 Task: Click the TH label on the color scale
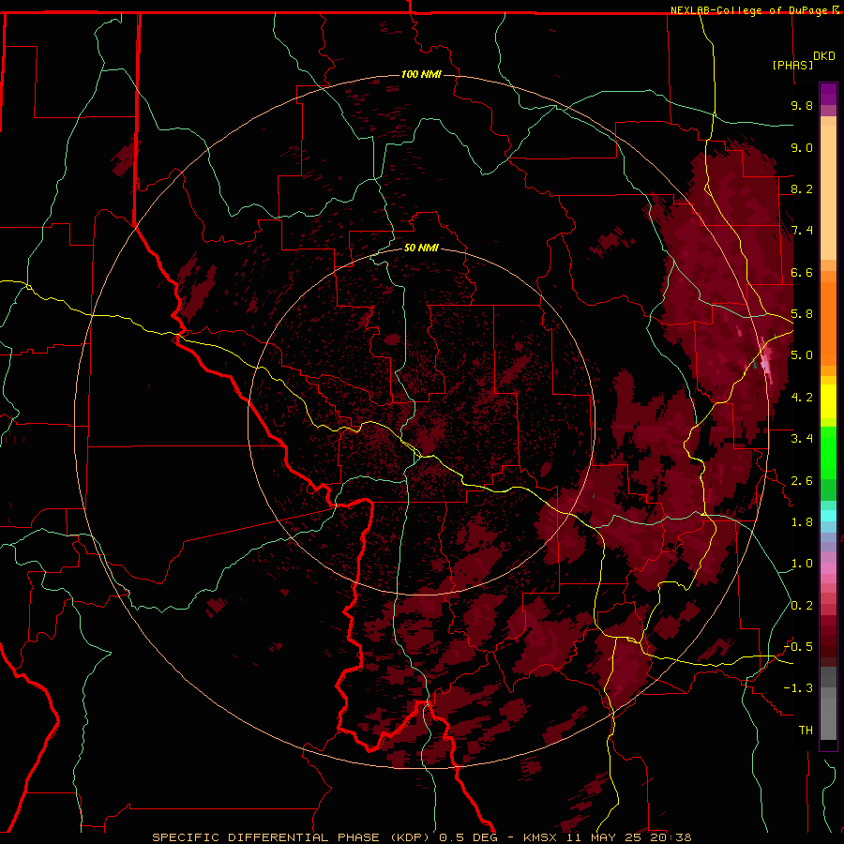point(806,731)
